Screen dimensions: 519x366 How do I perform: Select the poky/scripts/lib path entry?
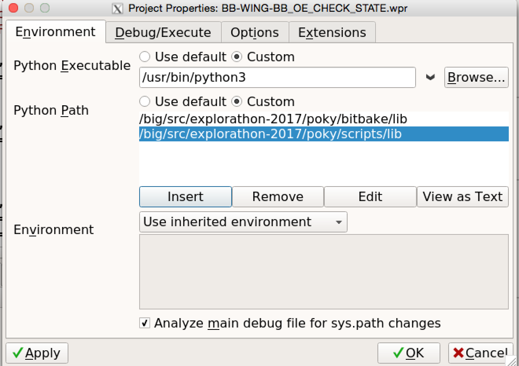point(271,134)
